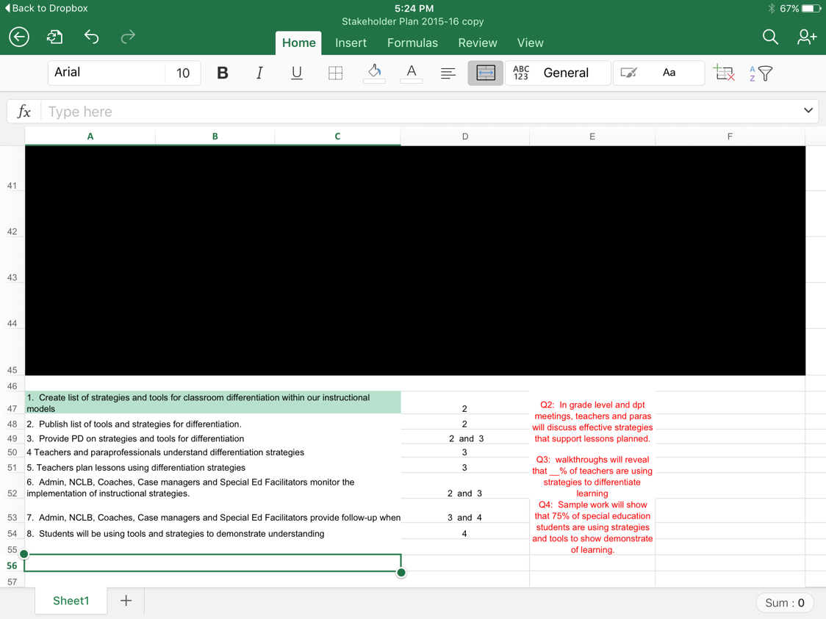Switch to the Formulas tab

pyautogui.click(x=412, y=43)
